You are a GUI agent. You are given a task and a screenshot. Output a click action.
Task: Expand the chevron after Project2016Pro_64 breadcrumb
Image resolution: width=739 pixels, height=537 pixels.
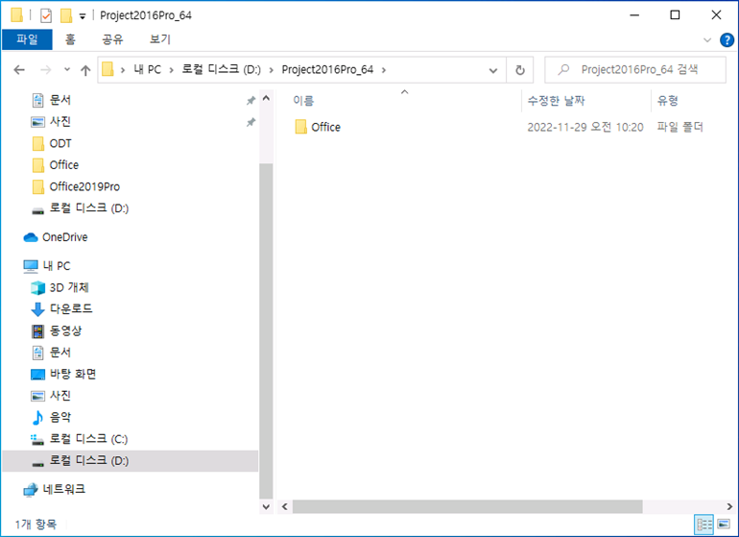pyautogui.click(x=384, y=70)
